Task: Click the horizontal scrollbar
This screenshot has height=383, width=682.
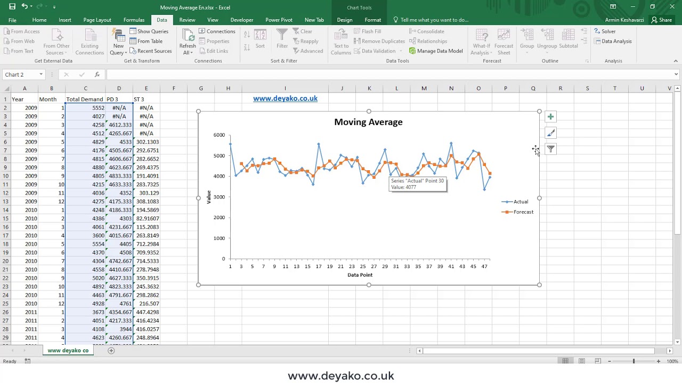Action: [538, 351]
